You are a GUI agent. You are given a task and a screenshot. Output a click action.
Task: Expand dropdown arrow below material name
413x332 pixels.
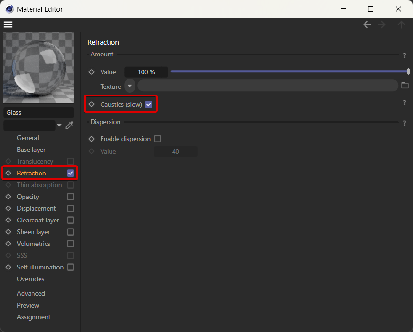(59, 125)
